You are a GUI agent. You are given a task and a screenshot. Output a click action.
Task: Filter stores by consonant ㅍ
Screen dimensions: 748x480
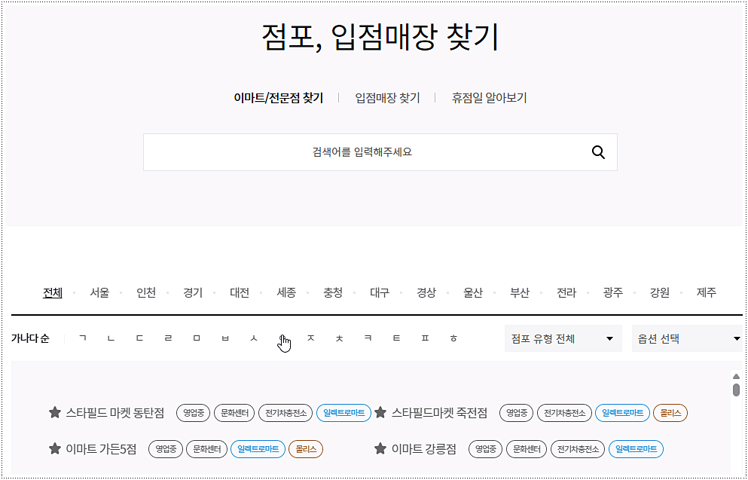(x=425, y=338)
